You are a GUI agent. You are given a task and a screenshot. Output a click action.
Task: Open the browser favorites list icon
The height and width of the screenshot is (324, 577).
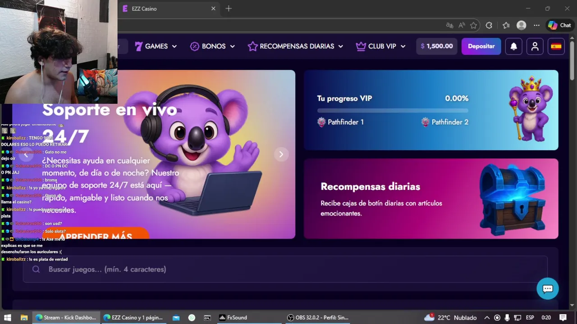pos(506,26)
